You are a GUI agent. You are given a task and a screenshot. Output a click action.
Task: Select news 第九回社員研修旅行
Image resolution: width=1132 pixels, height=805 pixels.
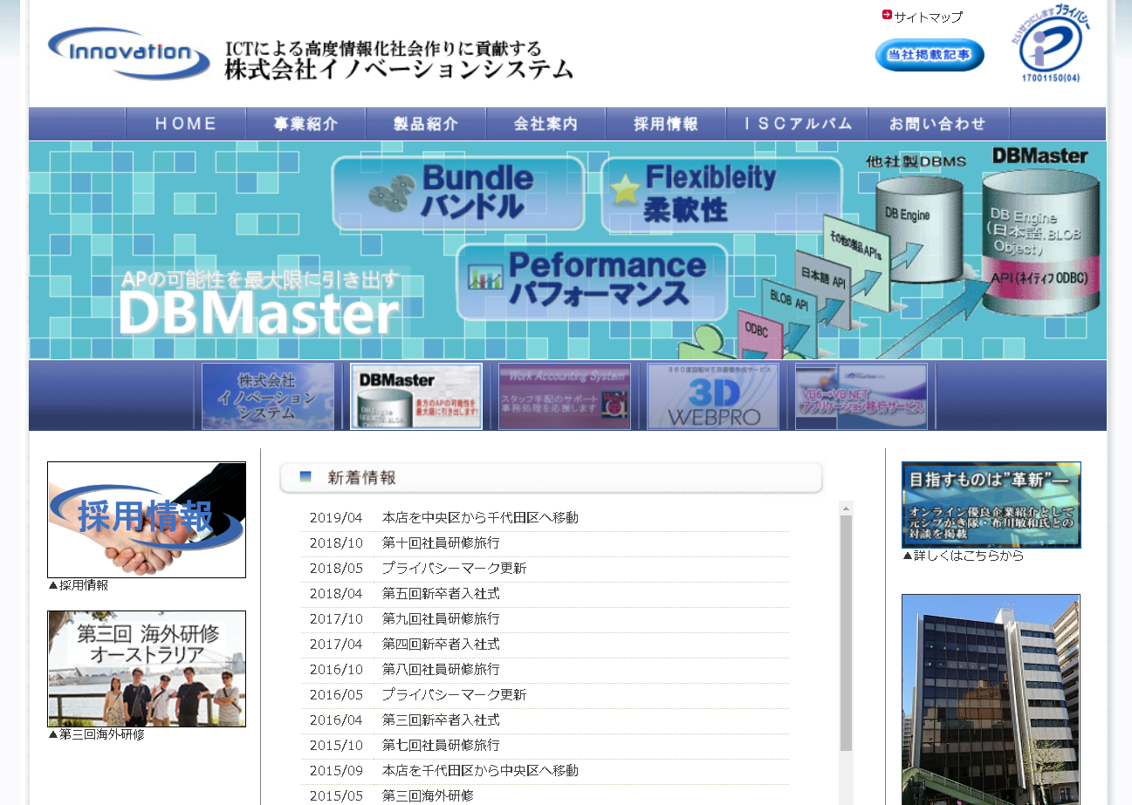point(441,619)
